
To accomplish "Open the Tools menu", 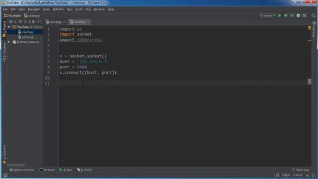I will (x=79, y=9).
